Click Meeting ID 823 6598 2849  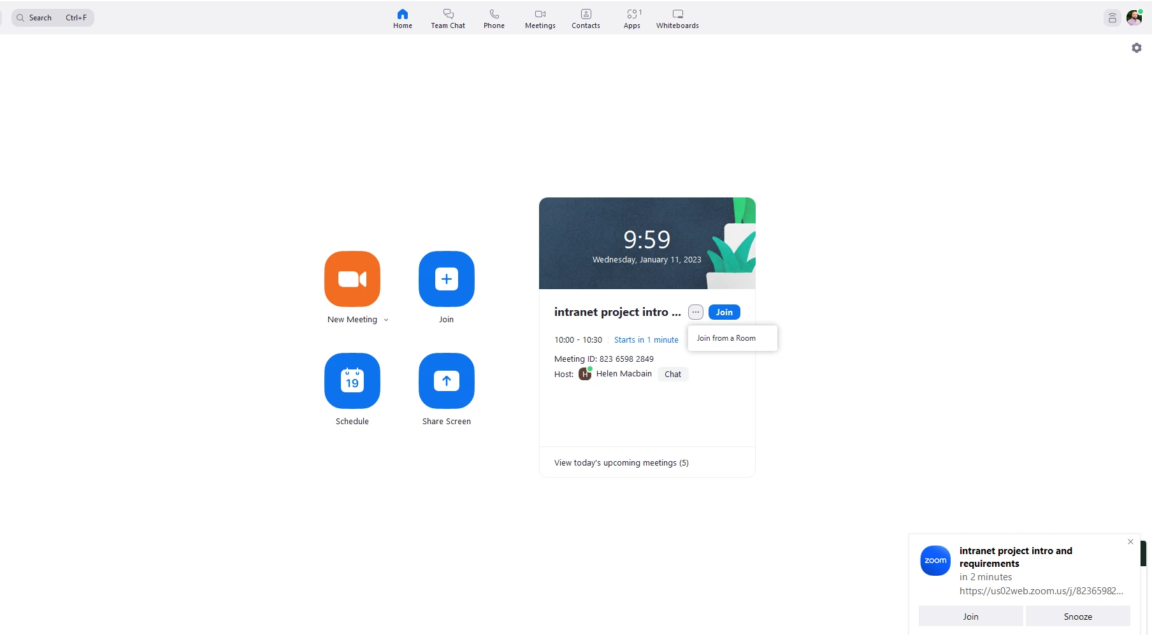[604, 359]
